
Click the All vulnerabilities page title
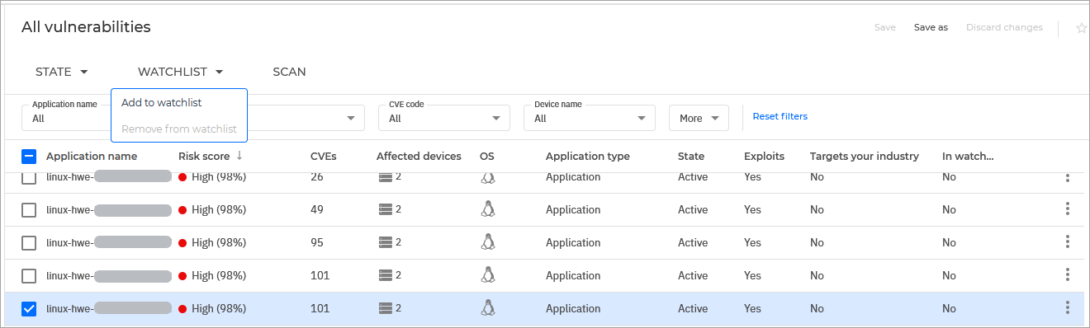86,27
